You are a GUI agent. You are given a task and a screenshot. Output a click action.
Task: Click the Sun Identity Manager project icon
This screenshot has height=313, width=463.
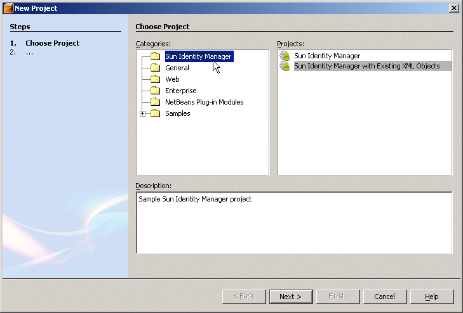(285, 56)
